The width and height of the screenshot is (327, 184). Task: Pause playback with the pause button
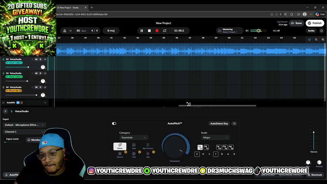(142, 31)
